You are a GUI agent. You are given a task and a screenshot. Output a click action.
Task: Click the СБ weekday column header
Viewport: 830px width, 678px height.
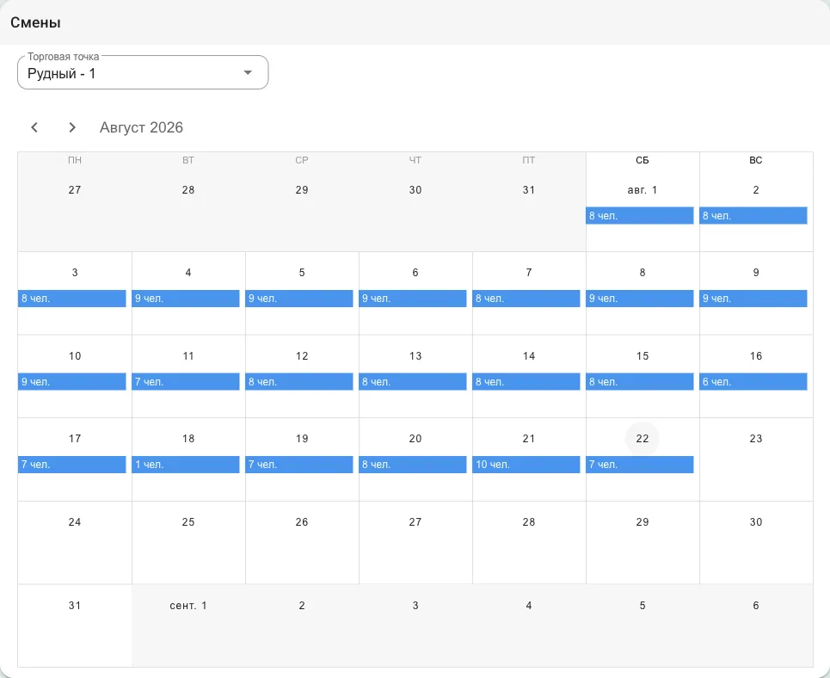[x=642, y=160]
